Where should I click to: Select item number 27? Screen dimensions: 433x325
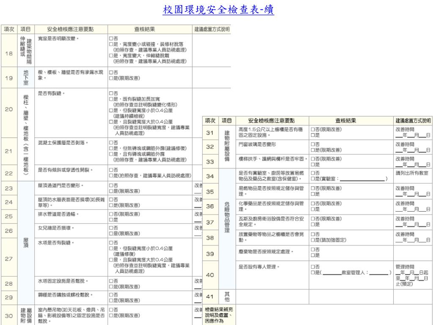tap(9, 259)
